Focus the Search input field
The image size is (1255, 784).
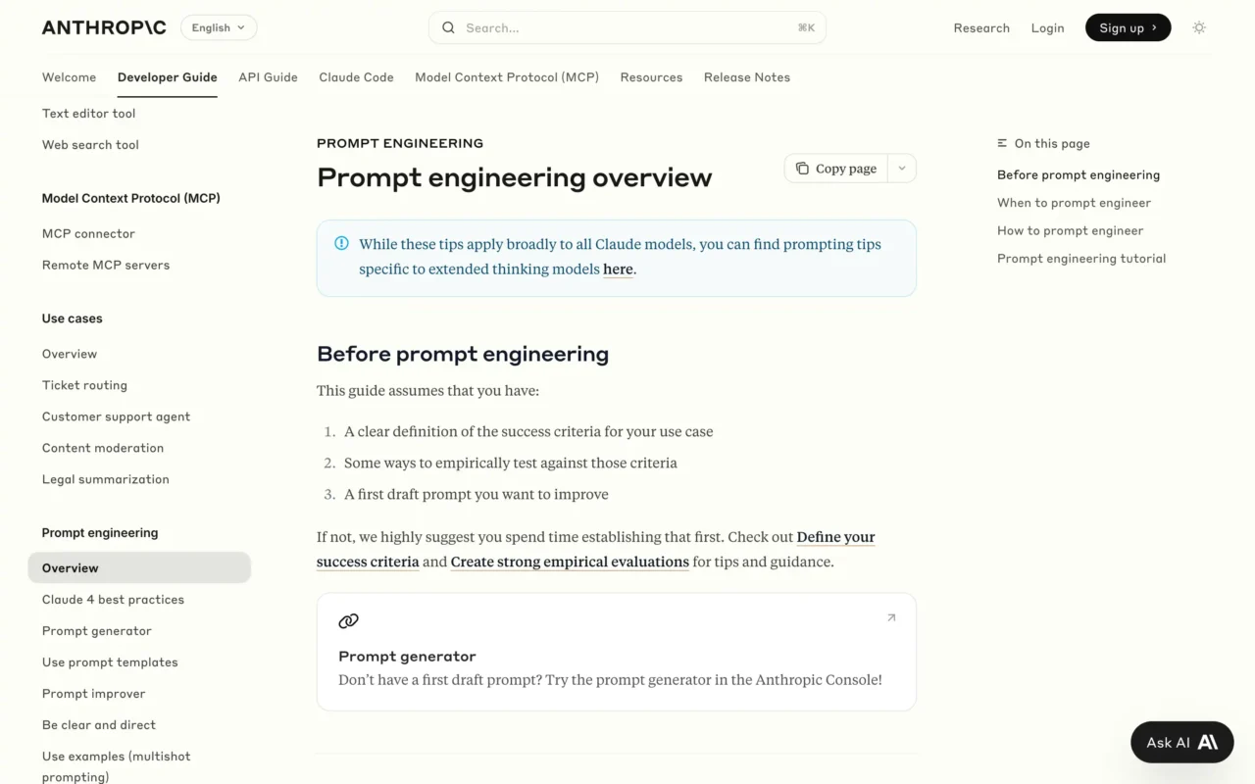coord(627,27)
